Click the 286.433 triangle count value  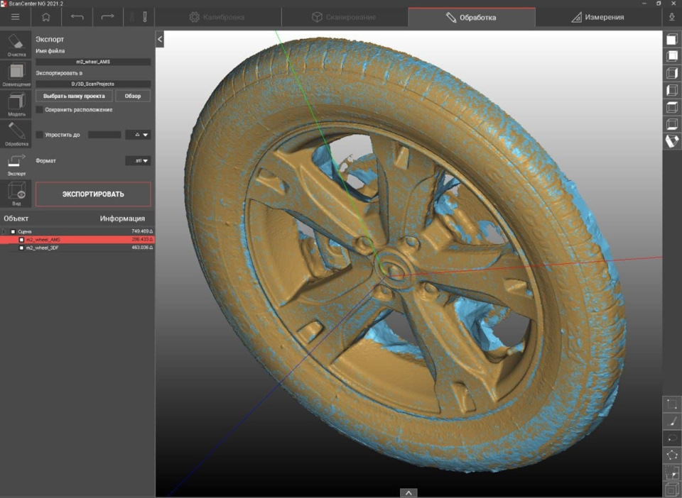point(142,240)
